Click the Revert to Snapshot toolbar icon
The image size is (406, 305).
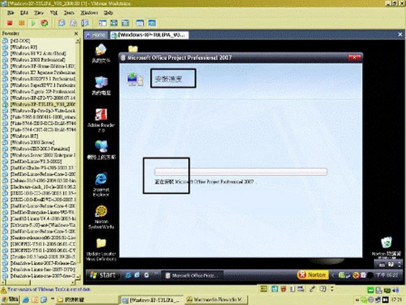pos(73,23)
